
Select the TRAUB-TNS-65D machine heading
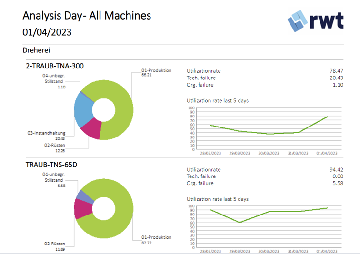[x=51, y=165]
